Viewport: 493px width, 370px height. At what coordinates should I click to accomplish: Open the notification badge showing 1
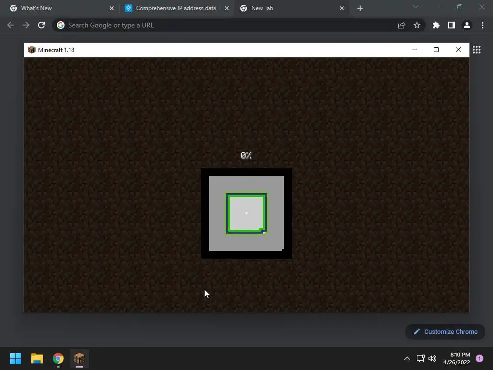coord(480,358)
